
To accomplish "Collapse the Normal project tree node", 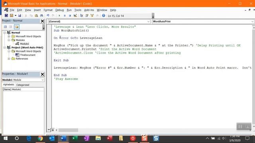I will click(x=4, y=33).
